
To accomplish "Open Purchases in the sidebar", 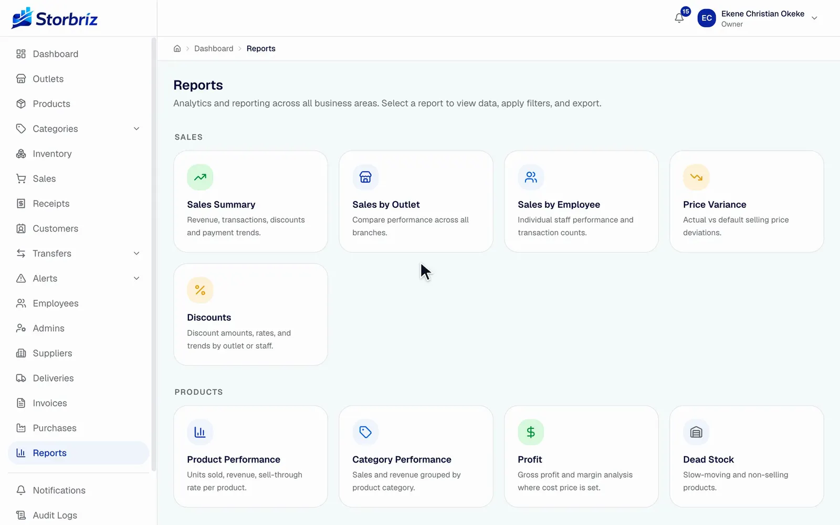I will coord(79,428).
